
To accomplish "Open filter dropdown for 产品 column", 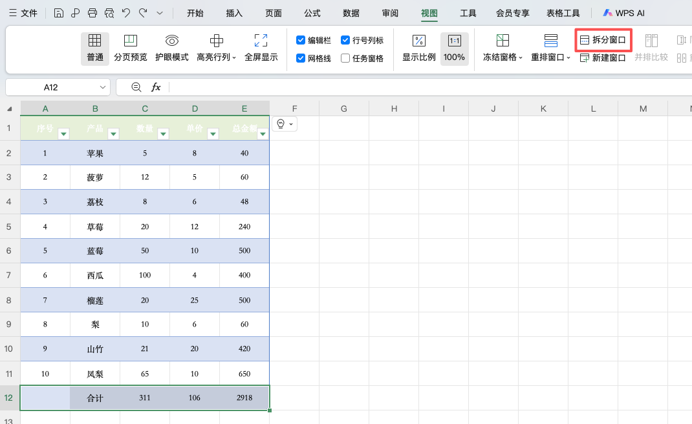I will 113,134.
